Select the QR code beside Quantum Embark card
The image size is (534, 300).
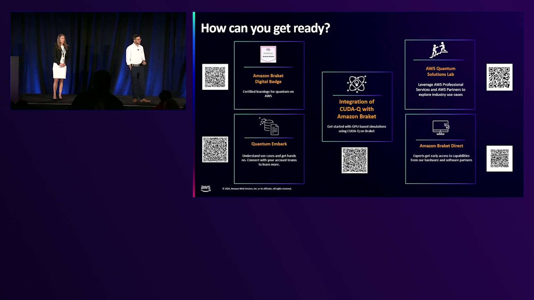(215, 149)
